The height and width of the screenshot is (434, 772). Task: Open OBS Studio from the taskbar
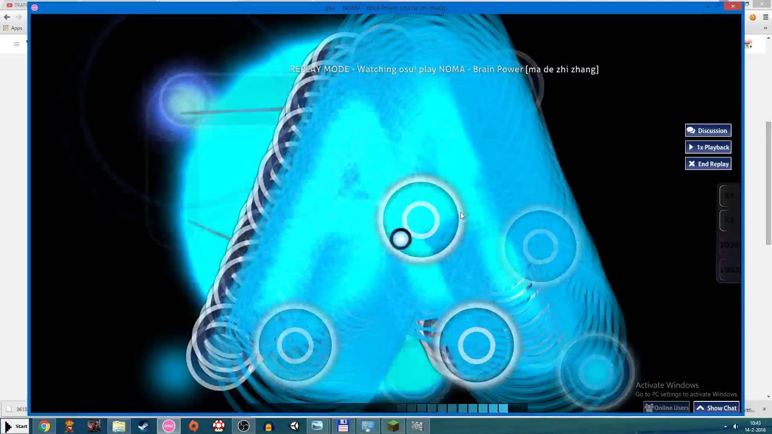click(x=244, y=426)
